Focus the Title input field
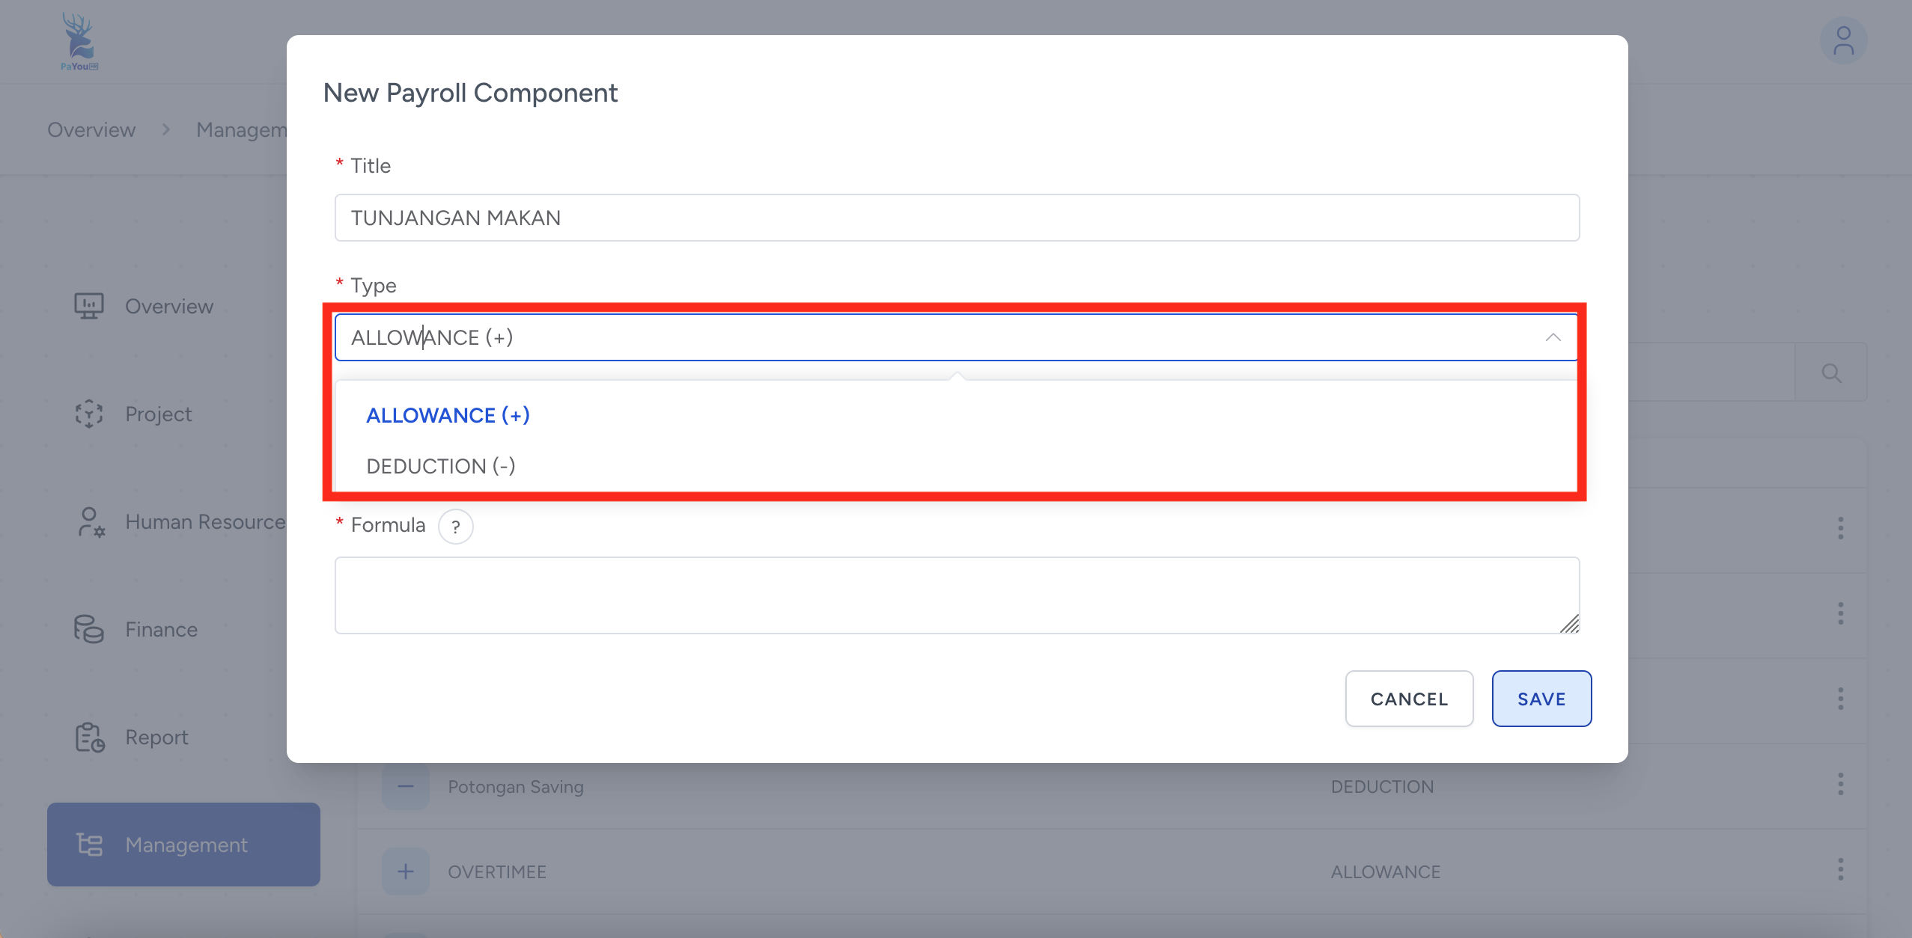The width and height of the screenshot is (1912, 938). pyautogui.click(x=956, y=218)
